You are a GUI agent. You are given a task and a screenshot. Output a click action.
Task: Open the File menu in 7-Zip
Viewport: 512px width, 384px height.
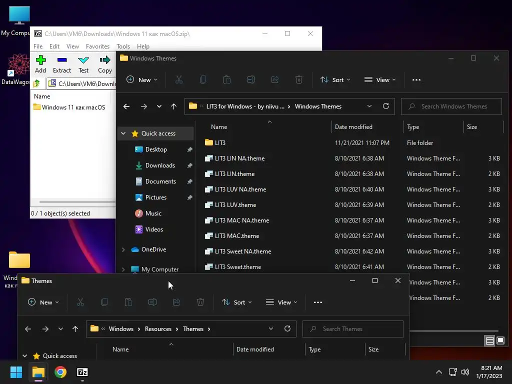pyautogui.click(x=38, y=46)
